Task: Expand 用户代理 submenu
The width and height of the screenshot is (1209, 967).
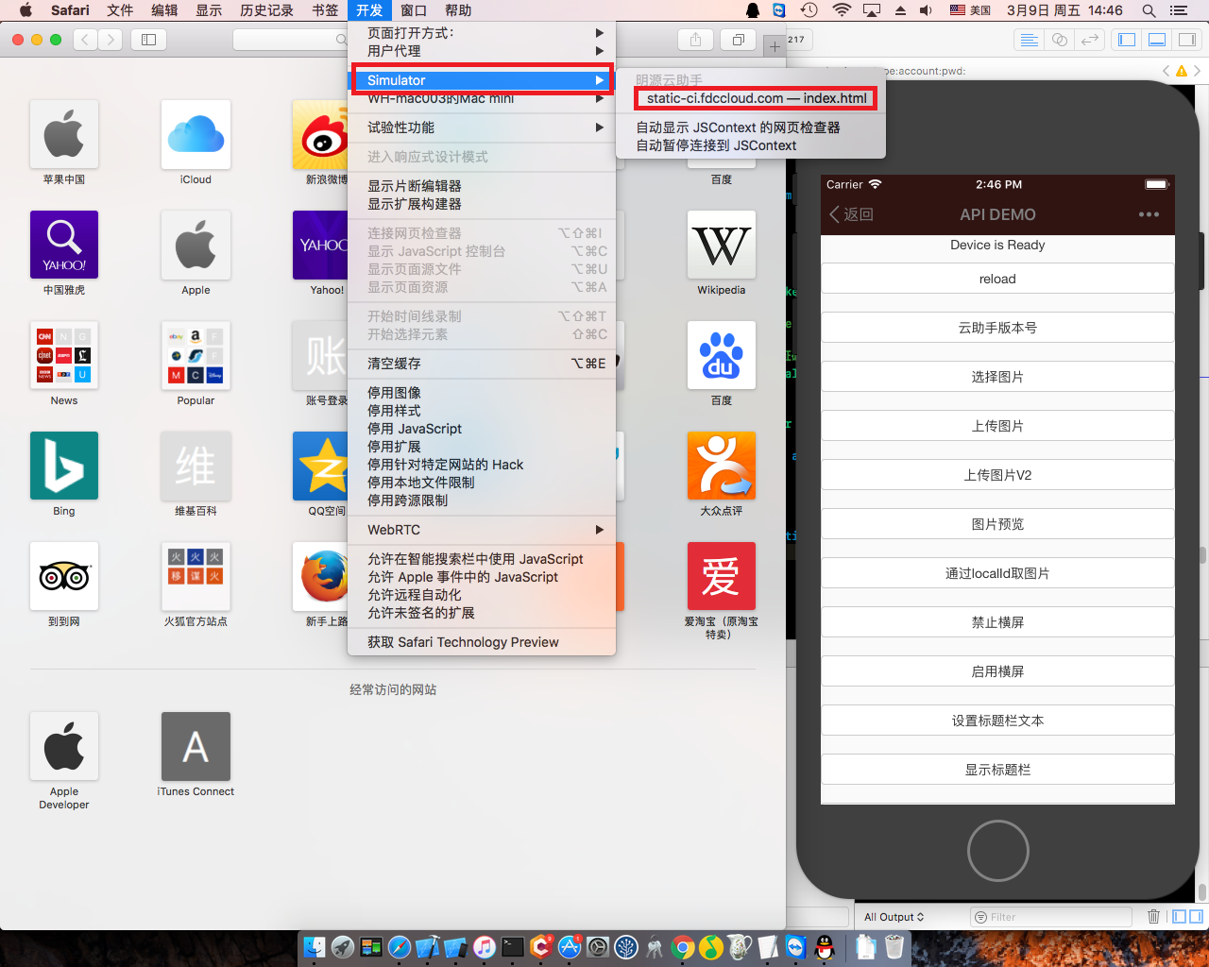Action: click(x=482, y=51)
